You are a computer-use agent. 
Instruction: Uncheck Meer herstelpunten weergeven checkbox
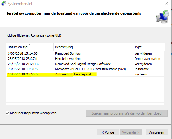(7, 113)
